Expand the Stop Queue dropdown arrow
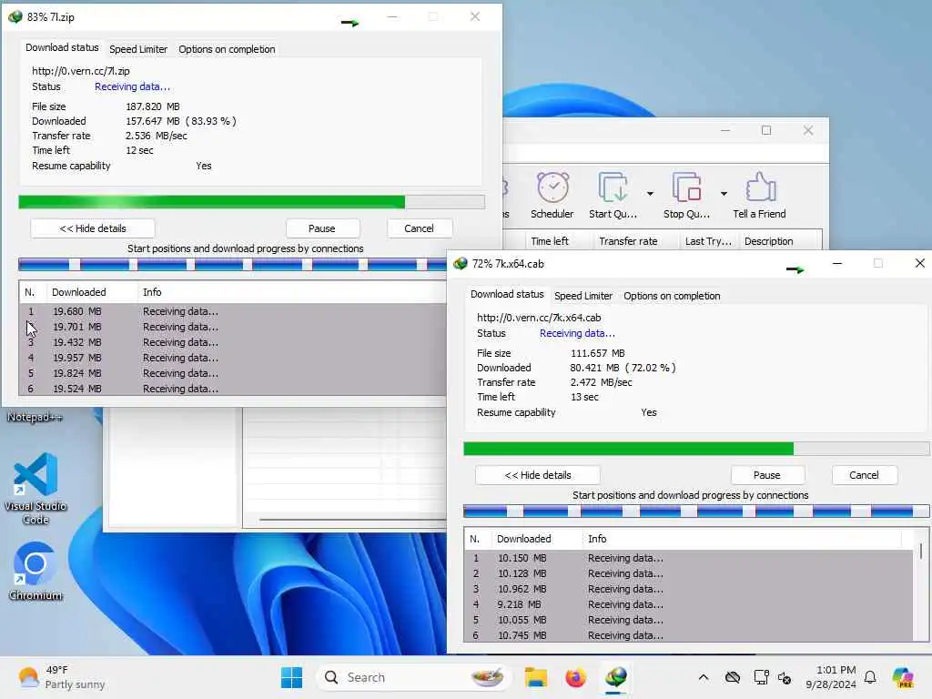 [x=724, y=194]
